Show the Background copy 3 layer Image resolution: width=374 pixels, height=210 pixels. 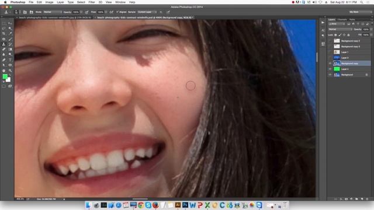coord(330,47)
